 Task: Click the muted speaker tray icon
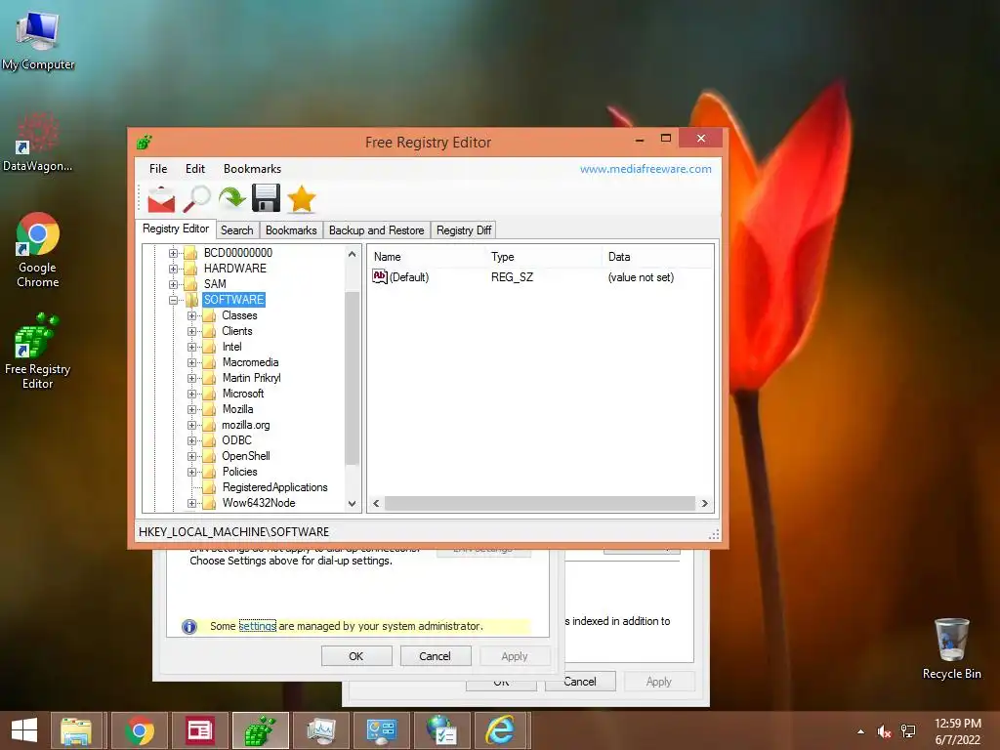tap(884, 731)
